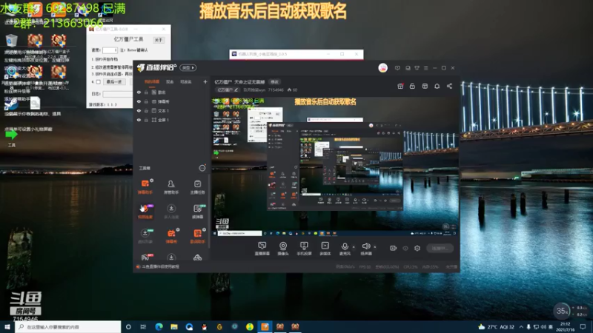Add a 手机投屏 phone-casting source
Viewport: 593px width, 333px height.
click(x=304, y=249)
